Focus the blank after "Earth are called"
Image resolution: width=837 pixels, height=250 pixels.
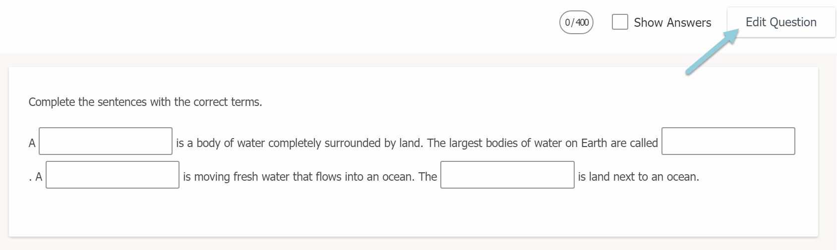(728, 142)
